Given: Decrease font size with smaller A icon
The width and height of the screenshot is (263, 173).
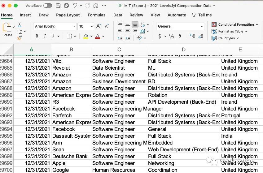Looking at the screenshot, I should point(107,26).
